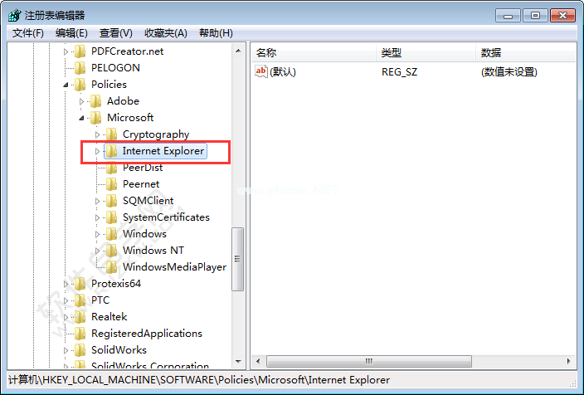584x395 pixels.
Task: Click the REG_SZ type cell
Action: point(399,71)
